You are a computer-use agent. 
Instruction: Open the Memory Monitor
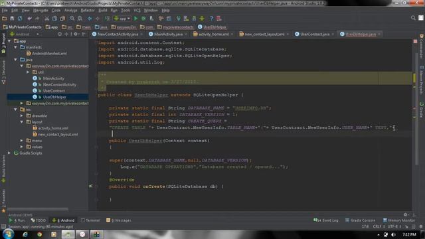399,220
